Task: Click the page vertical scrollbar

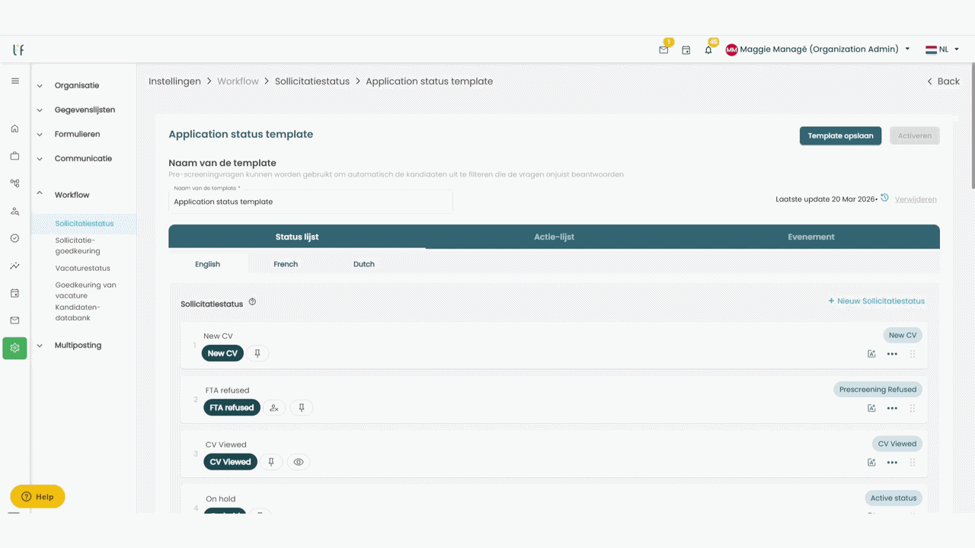Action: 972,126
